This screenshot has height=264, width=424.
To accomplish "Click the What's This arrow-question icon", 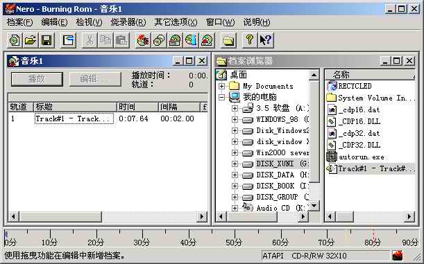I will 266,40.
